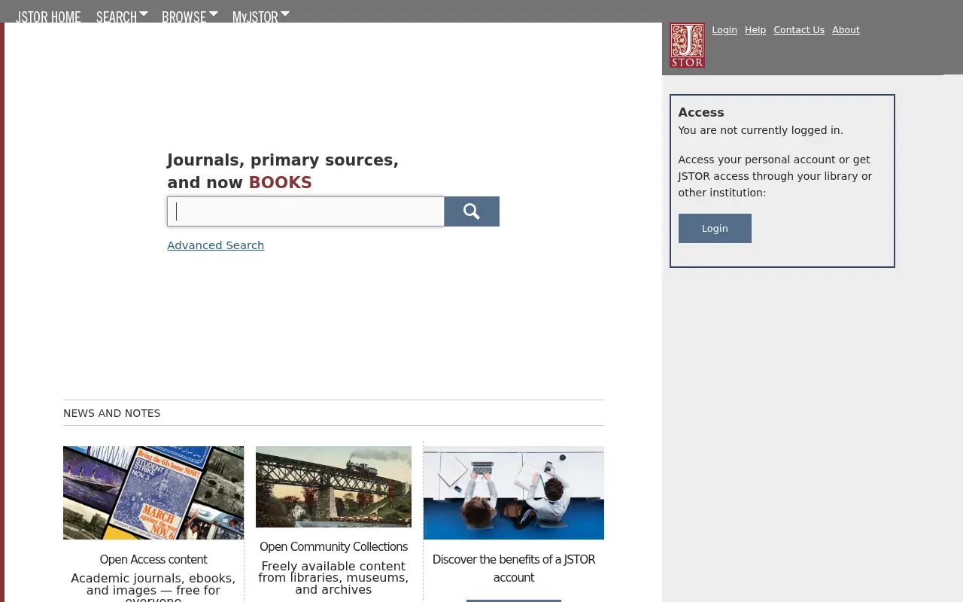Go to JSTOR HOME
This screenshot has height=602, width=963.
coord(48,17)
